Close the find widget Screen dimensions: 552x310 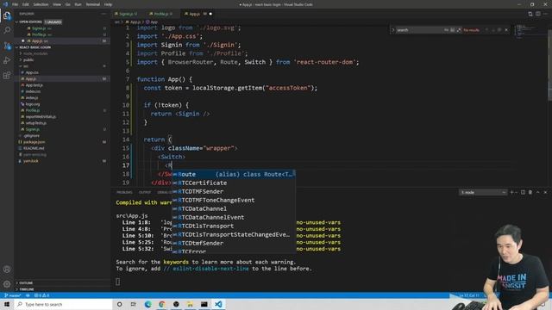click(x=506, y=30)
